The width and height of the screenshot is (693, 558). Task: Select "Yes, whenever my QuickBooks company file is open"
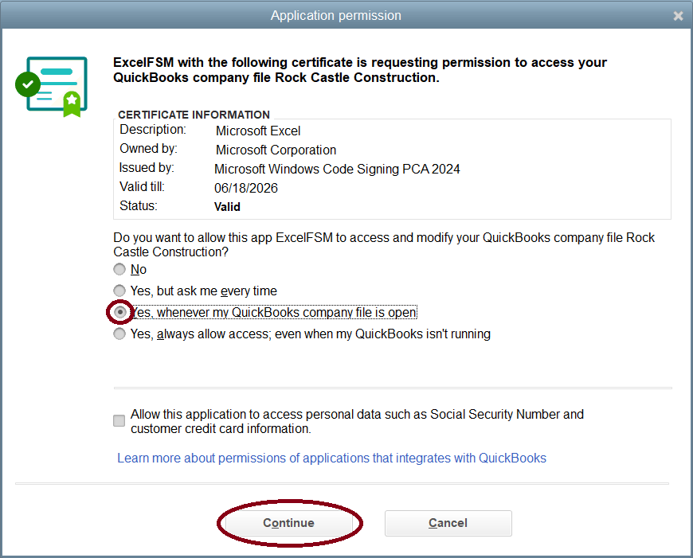coord(119,312)
